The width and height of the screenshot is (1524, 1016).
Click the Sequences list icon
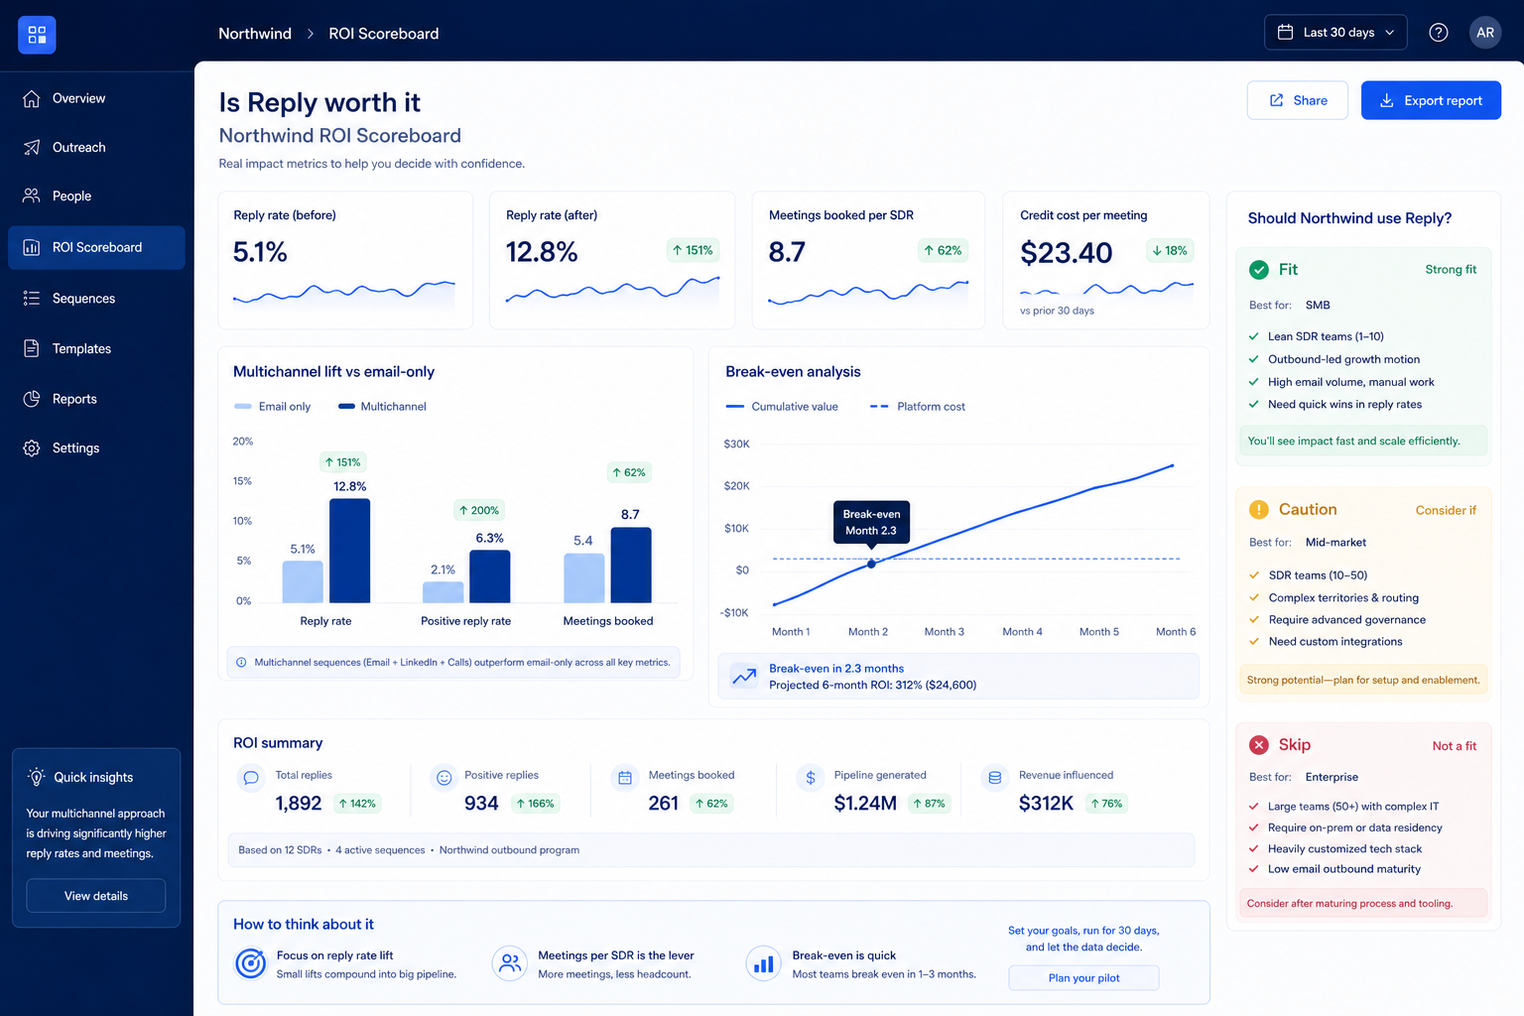pos(32,298)
